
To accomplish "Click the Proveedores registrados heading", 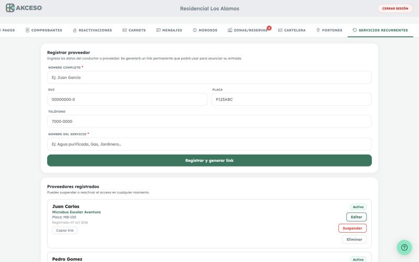I will click(x=73, y=187).
